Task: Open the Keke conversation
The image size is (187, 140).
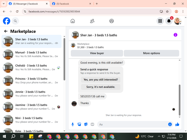Action: [x=31, y=130]
